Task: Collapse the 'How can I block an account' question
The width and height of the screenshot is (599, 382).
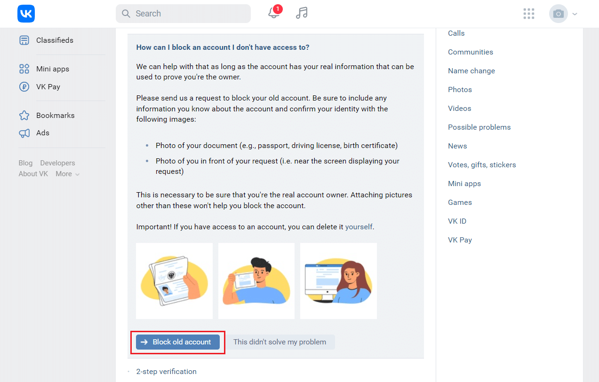Action: 223,47
